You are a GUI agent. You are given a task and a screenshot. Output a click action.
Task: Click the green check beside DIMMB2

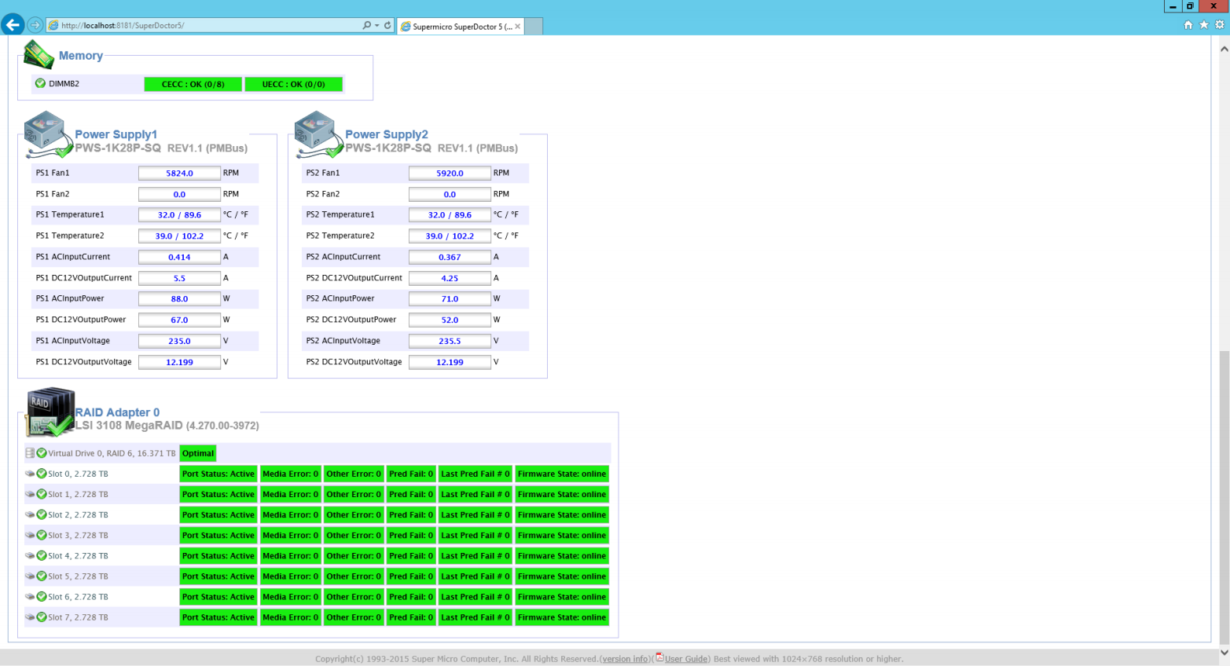[40, 83]
